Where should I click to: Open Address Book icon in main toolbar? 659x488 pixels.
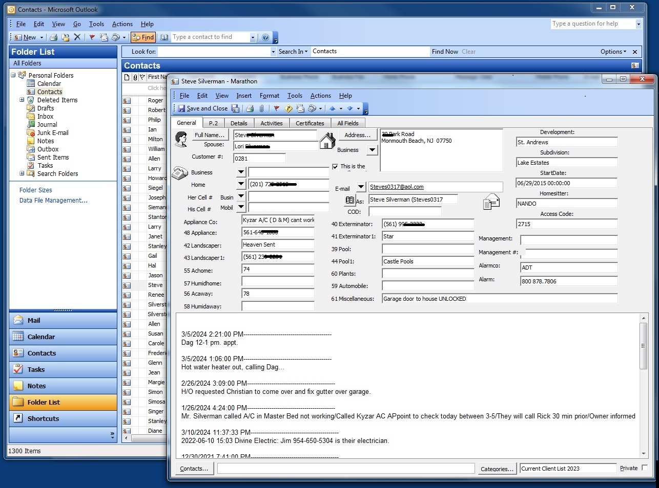click(x=164, y=37)
